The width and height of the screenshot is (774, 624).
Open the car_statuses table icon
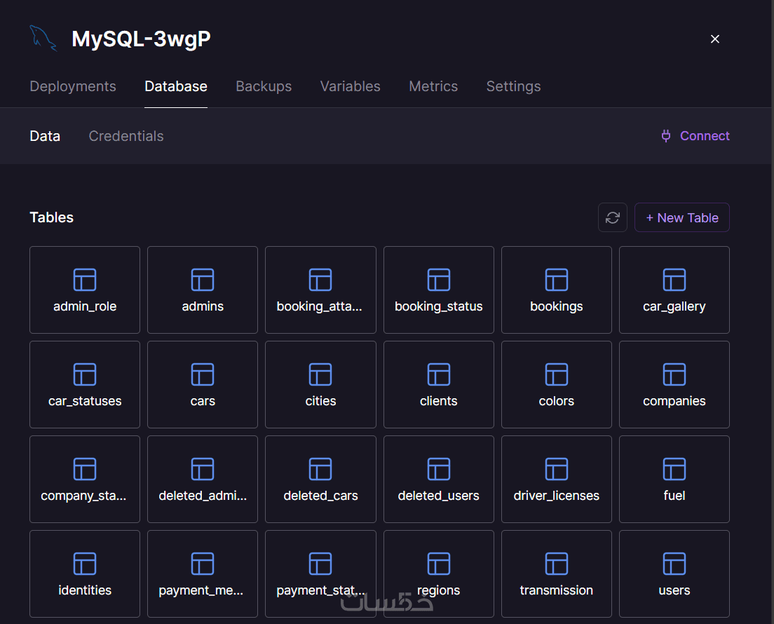click(x=85, y=374)
